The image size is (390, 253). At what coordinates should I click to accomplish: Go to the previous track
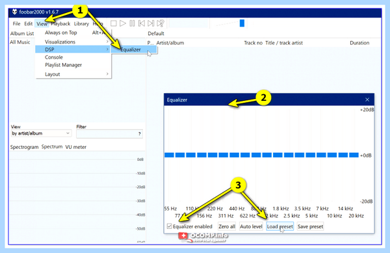click(x=141, y=23)
